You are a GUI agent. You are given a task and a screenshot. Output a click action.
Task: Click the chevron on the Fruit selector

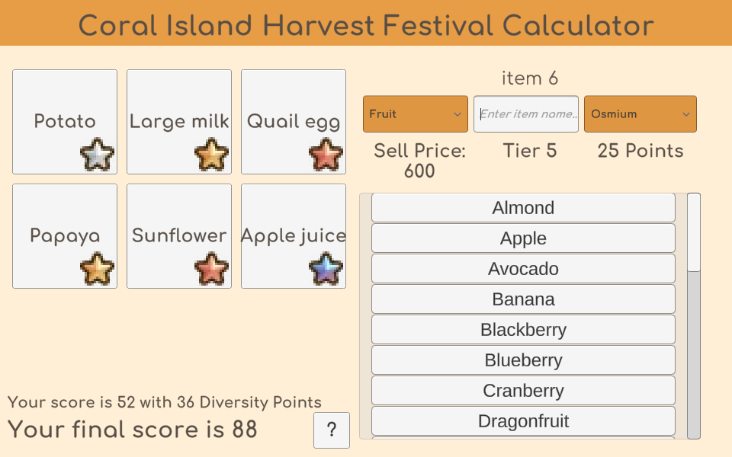(458, 113)
